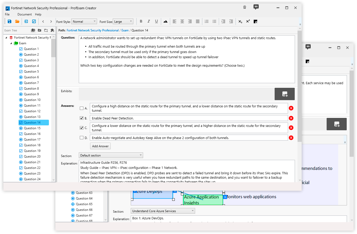Insert a bulleted list

coord(214,21)
